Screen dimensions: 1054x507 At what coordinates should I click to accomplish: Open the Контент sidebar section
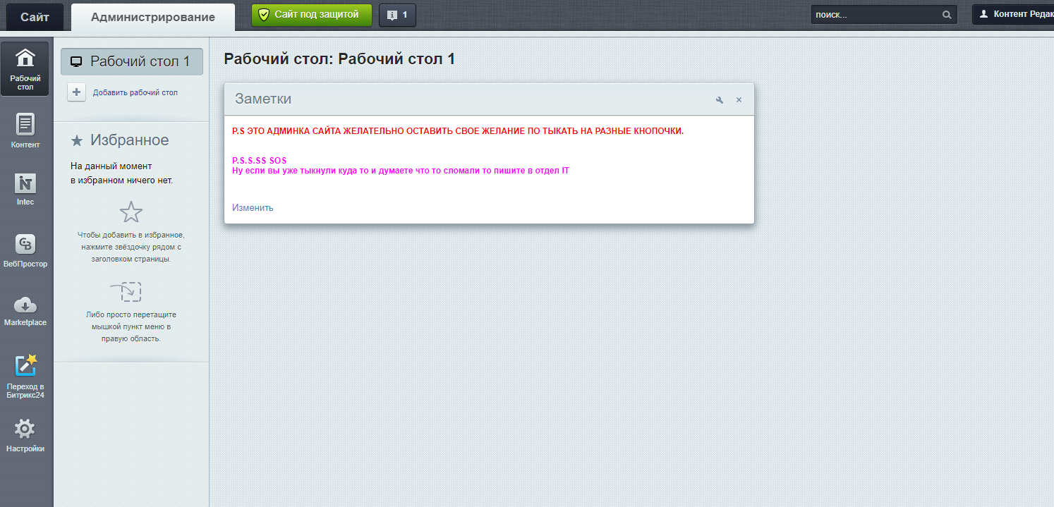point(25,131)
